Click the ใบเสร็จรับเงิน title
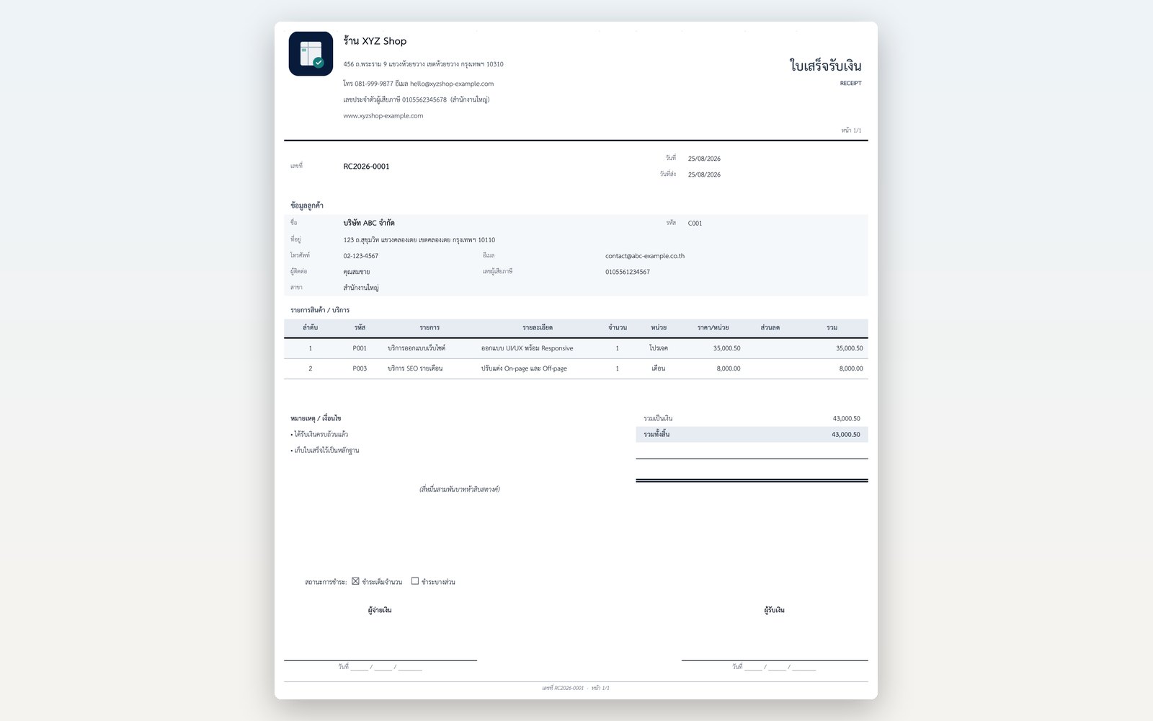The height and width of the screenshot is (721, 1153). 825,66
